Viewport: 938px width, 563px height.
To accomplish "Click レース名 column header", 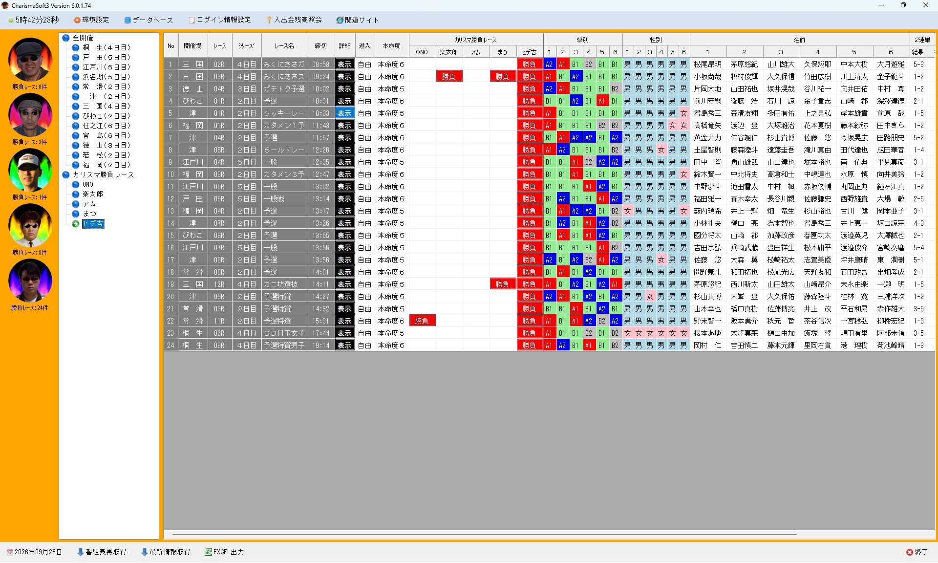I will [x=284, y=45].
